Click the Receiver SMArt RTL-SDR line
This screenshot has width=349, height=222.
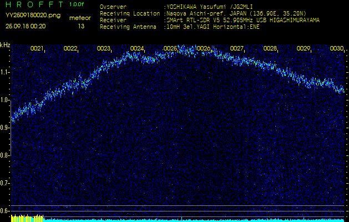point(209,20)
